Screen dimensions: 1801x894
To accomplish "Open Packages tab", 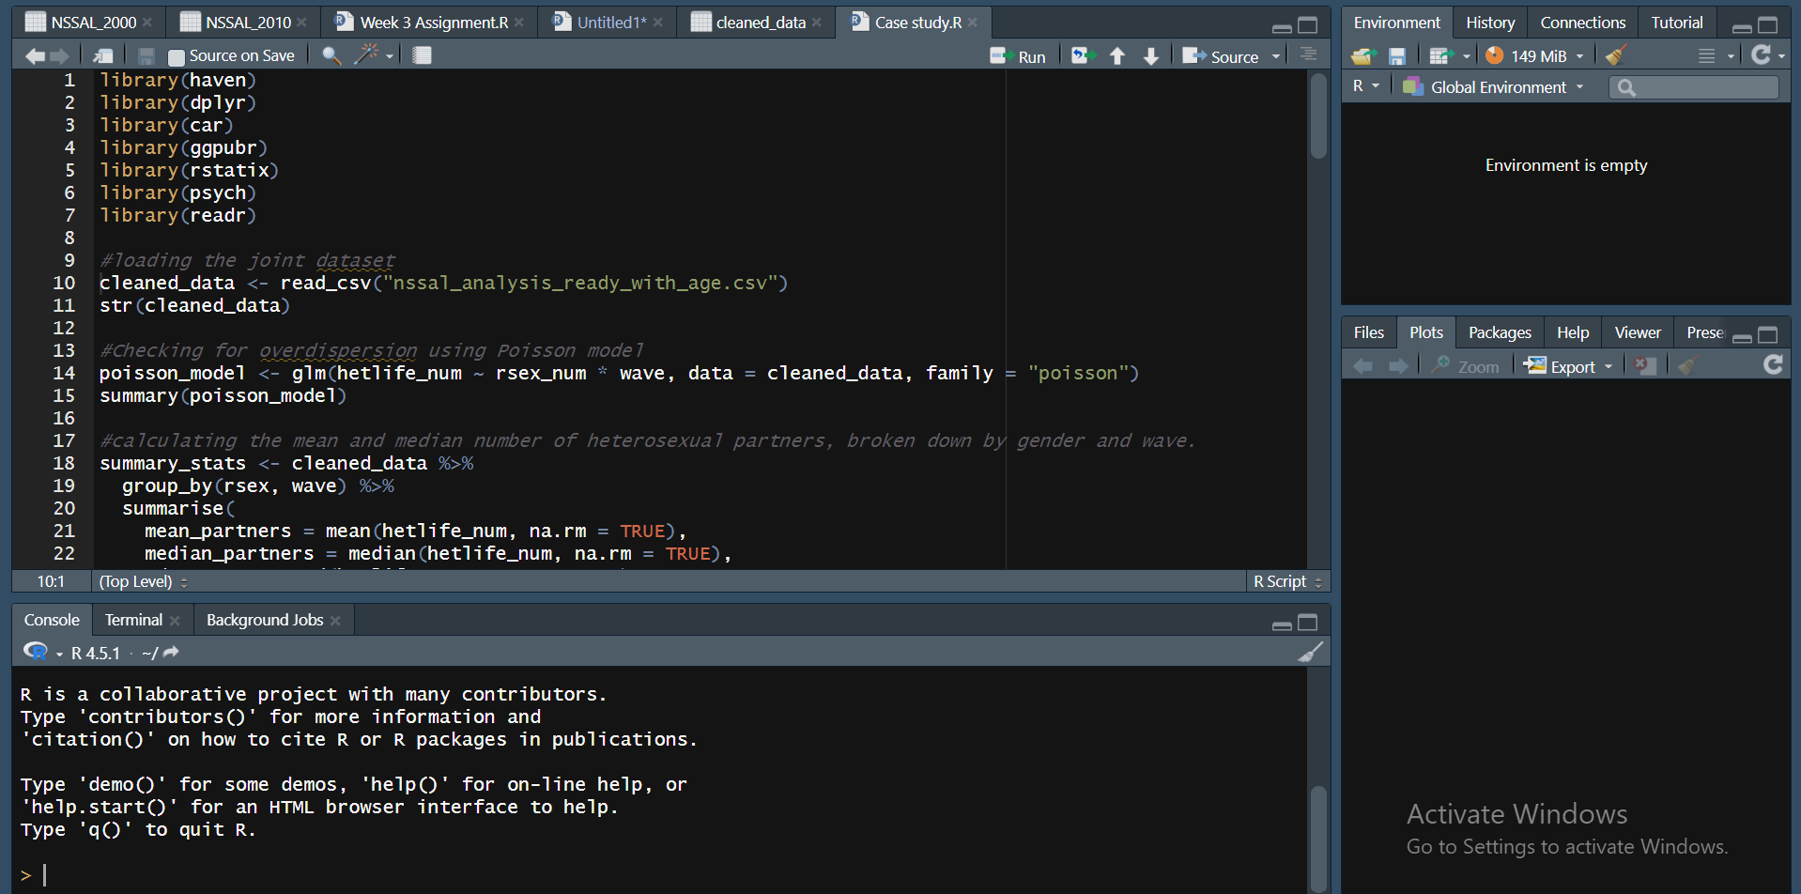I will click(x=1500, y=332).
